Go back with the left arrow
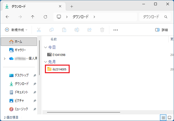This screenshot has width=174, height=121. (x=8, y=17)
